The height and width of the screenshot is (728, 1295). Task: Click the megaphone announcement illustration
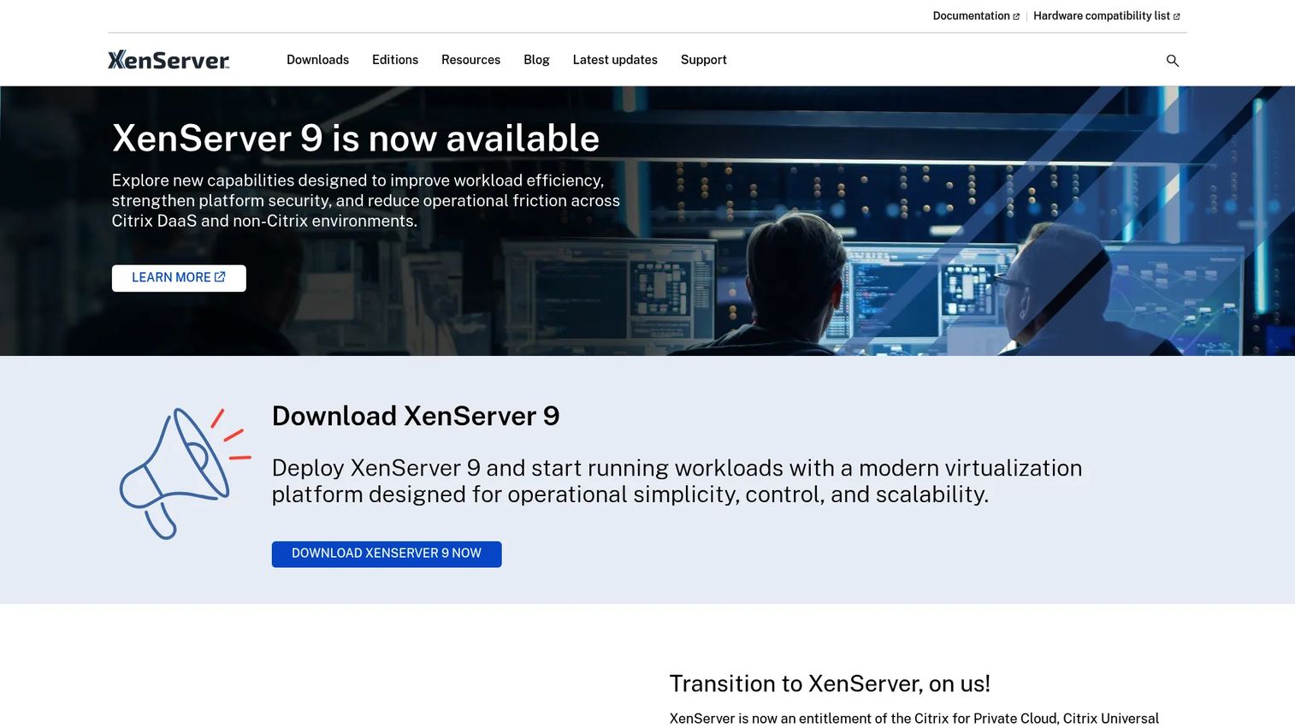pos(185,473)
